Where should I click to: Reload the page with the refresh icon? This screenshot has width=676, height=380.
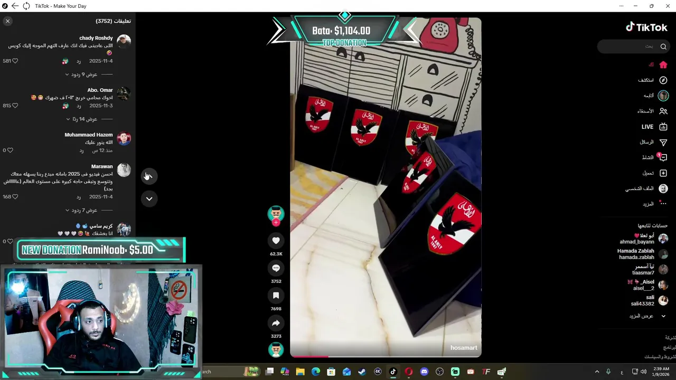coord(26,6)
